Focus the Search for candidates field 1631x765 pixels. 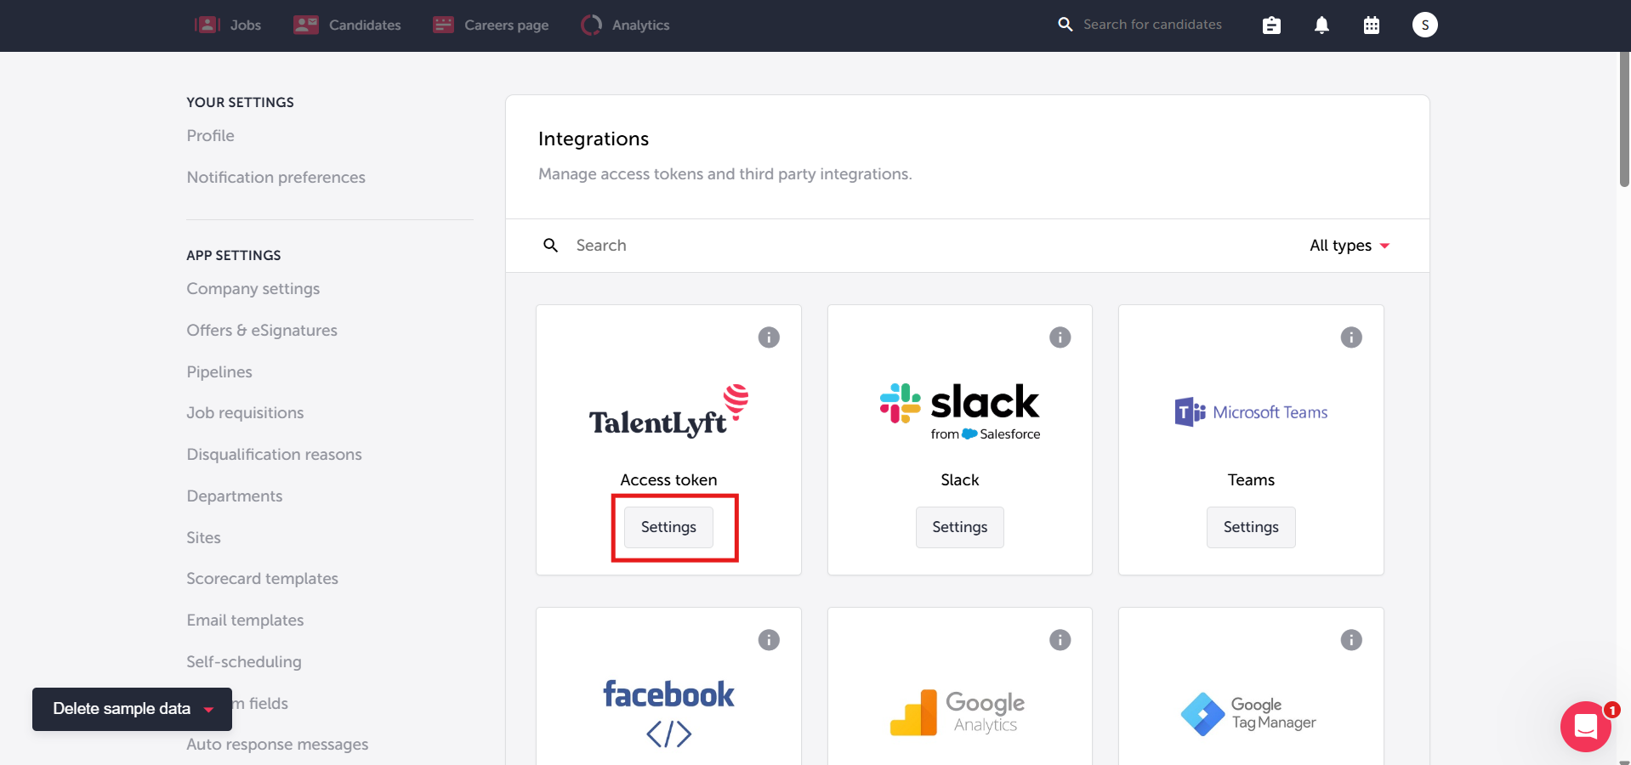point(1152,25)
